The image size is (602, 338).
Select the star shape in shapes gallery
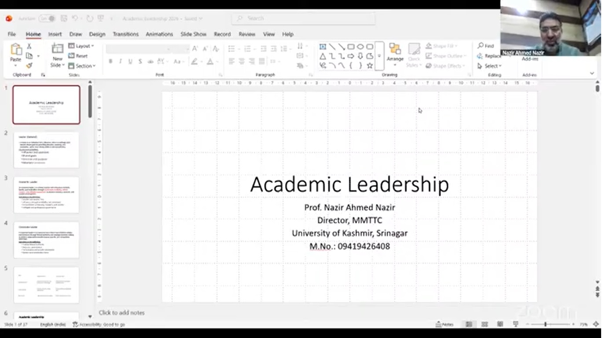[x=370, y=66]
